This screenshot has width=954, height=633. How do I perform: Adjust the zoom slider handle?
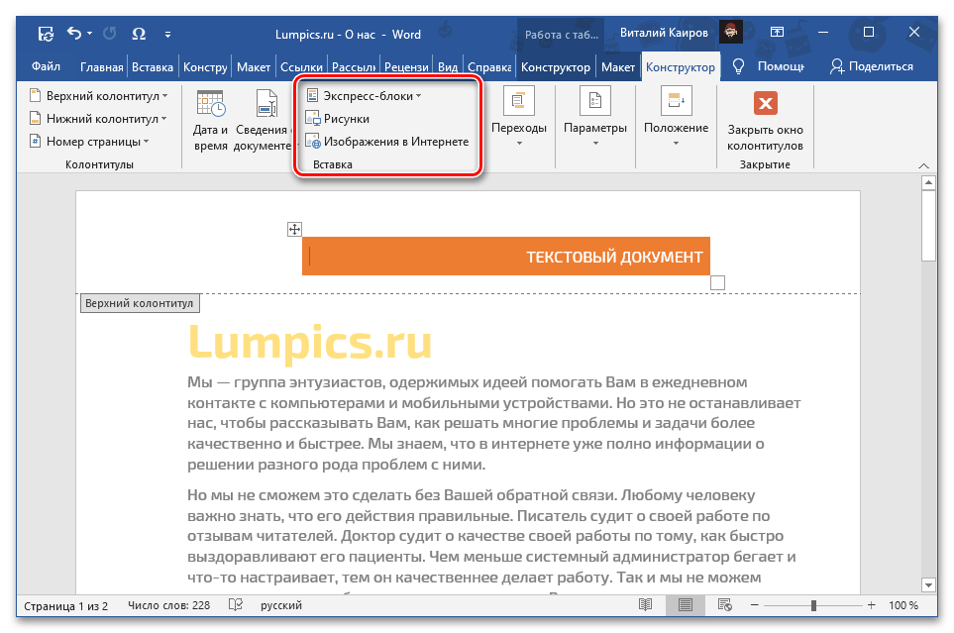[x=813, y=605]
